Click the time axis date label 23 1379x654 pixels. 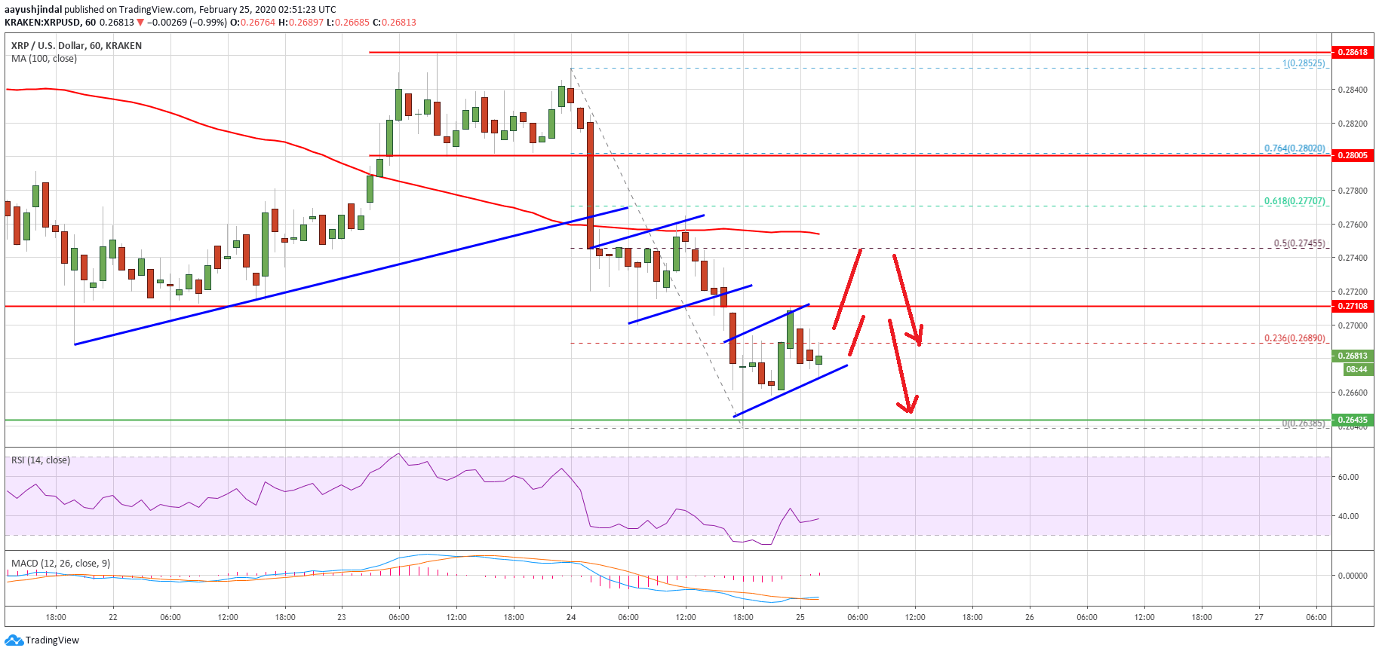[342, 617]
